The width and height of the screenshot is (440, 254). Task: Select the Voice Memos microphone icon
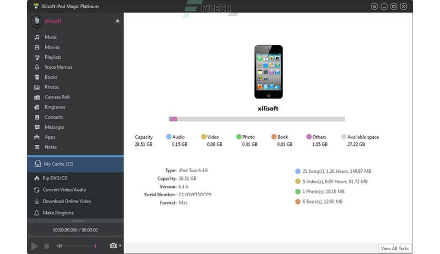click(x=37, y=67)
